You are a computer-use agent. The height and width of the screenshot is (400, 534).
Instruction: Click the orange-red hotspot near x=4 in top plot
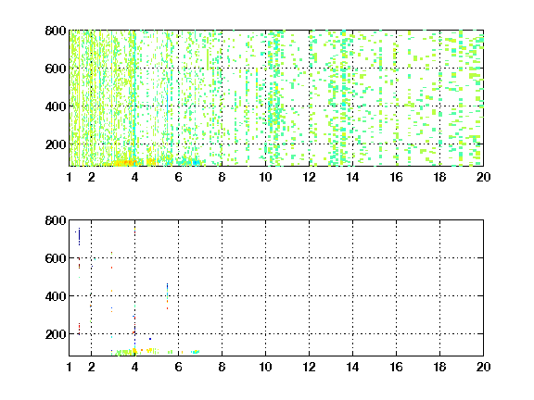[x=126, y=163]
